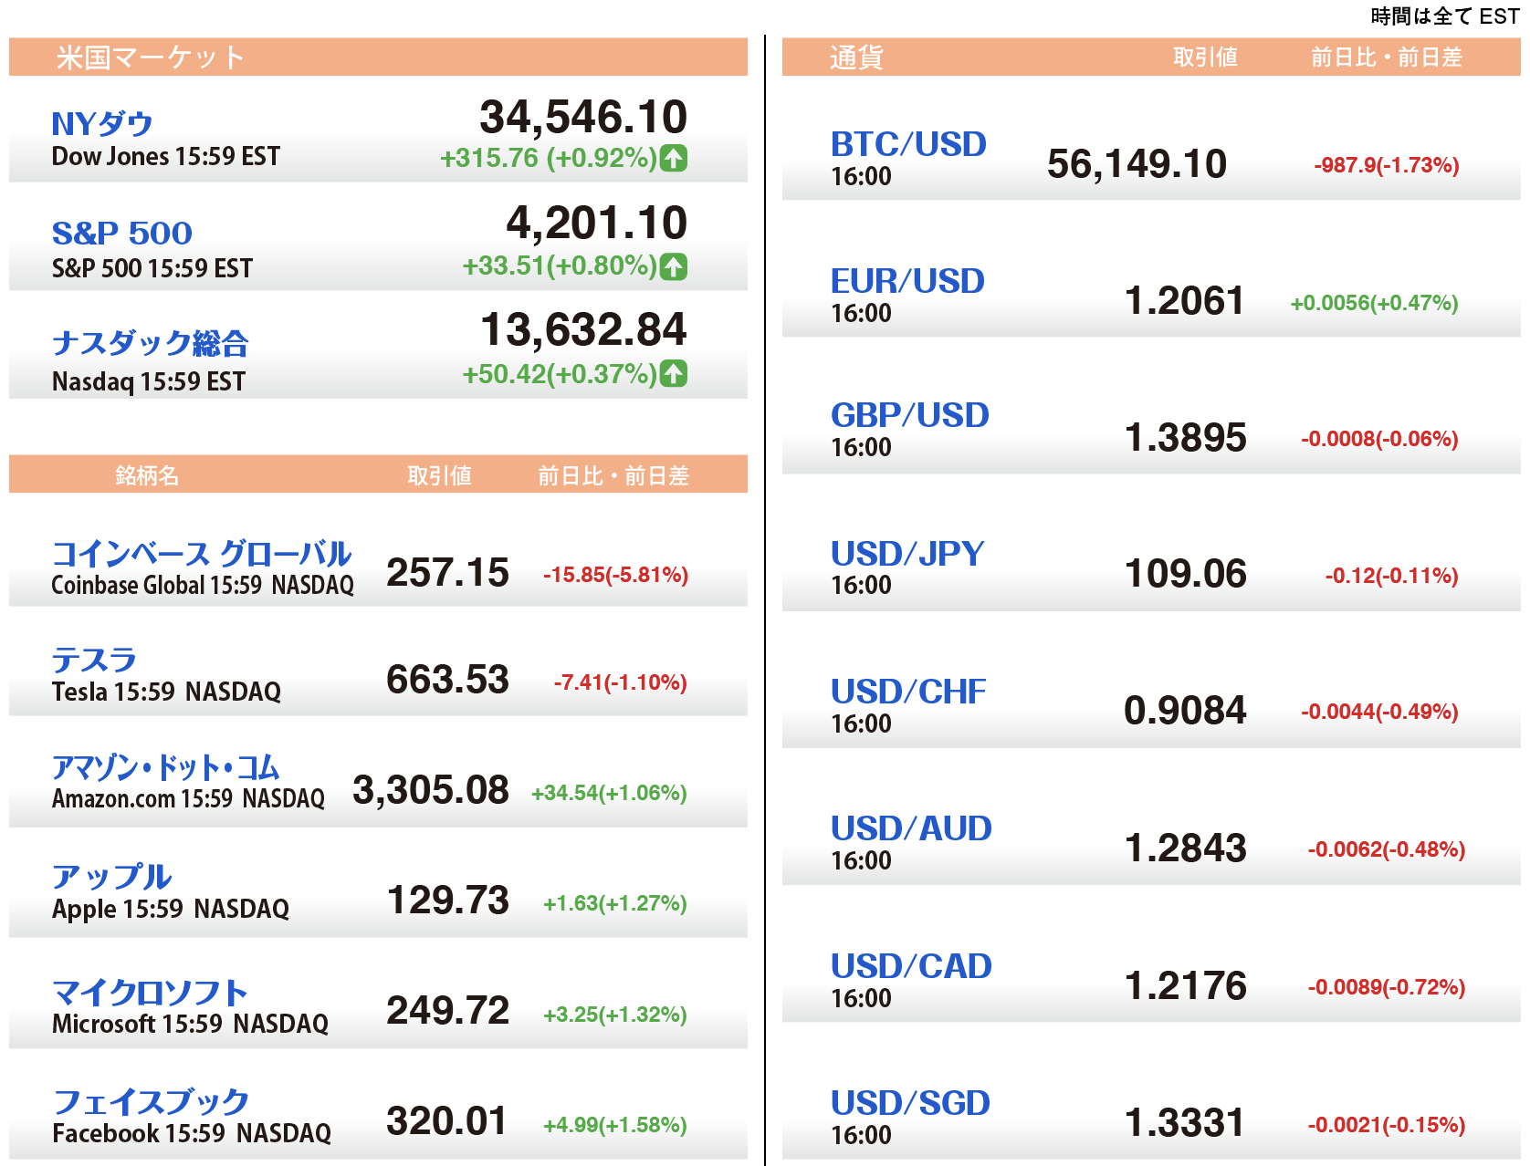Open the NYダウ index link

[102, 124]
